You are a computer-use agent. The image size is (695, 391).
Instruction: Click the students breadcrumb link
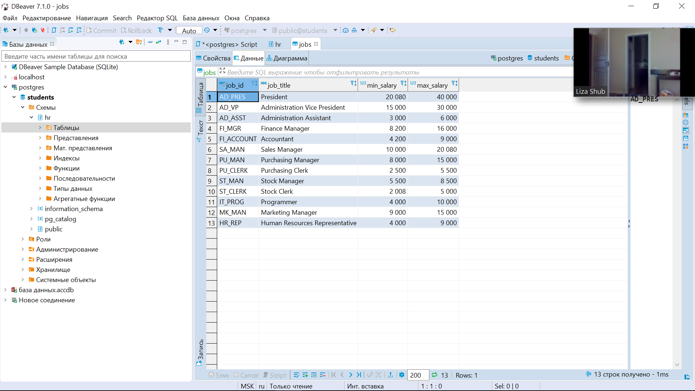(x=543, y=58)
